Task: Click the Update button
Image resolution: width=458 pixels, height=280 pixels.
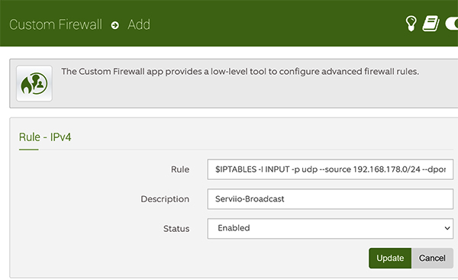Action: pyautogui.click(x=390, y=258)
